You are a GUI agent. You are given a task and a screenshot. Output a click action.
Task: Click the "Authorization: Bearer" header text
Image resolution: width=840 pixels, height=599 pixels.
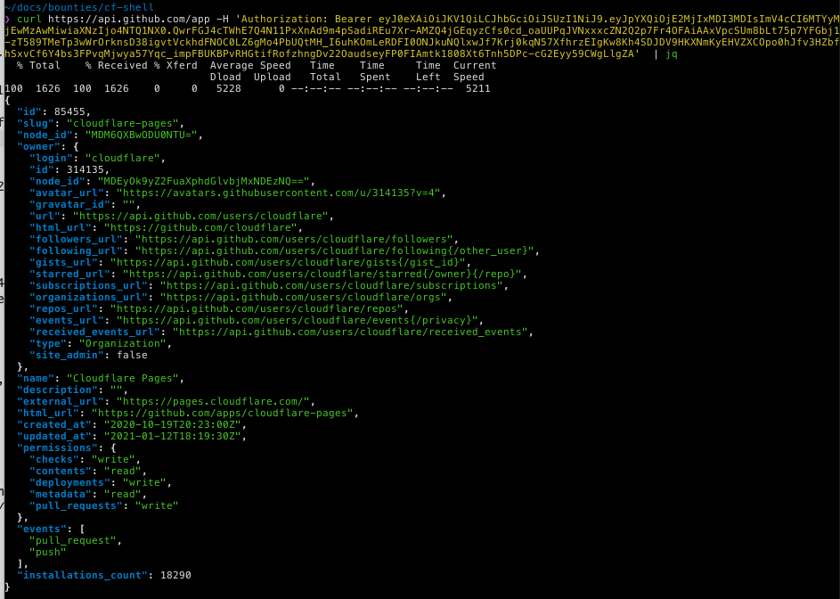click(307, 19)
